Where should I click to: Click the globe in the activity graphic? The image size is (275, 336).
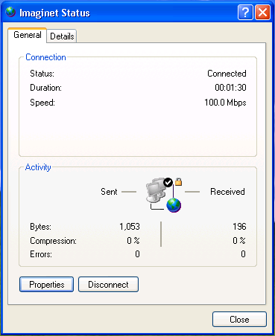point(174,205)
